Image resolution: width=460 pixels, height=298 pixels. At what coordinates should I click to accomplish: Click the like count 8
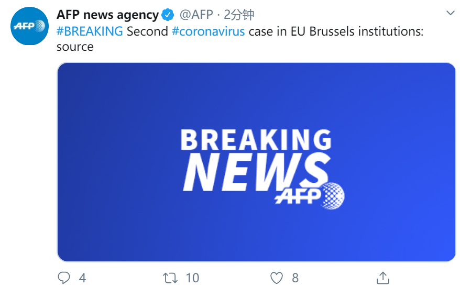point(295,278)
